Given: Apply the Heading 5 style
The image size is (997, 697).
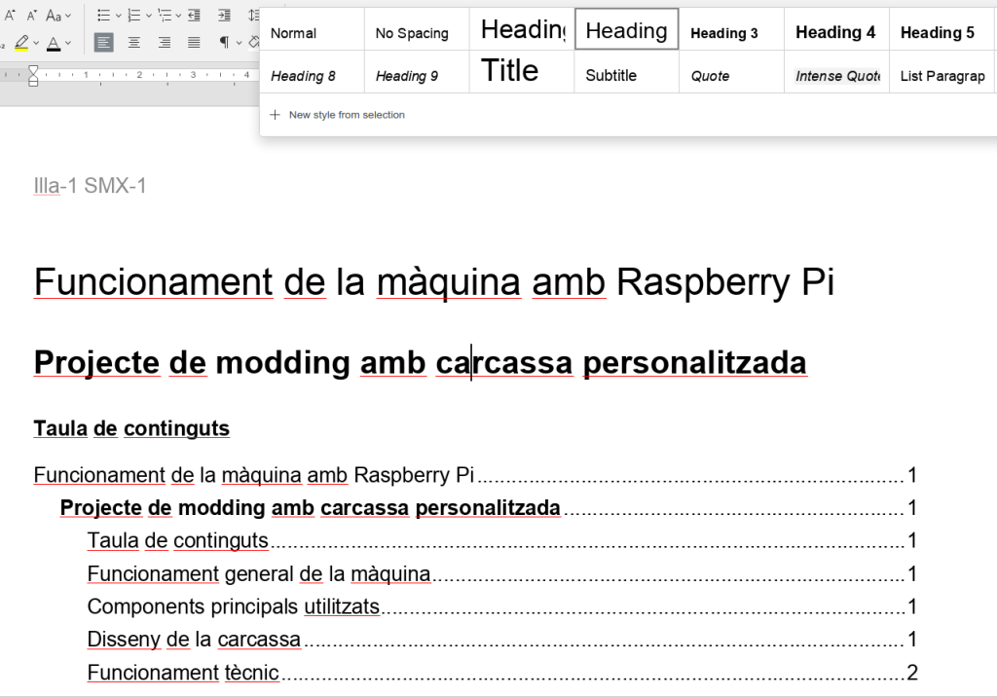Looking at the screenshot, I should (942, 29).
